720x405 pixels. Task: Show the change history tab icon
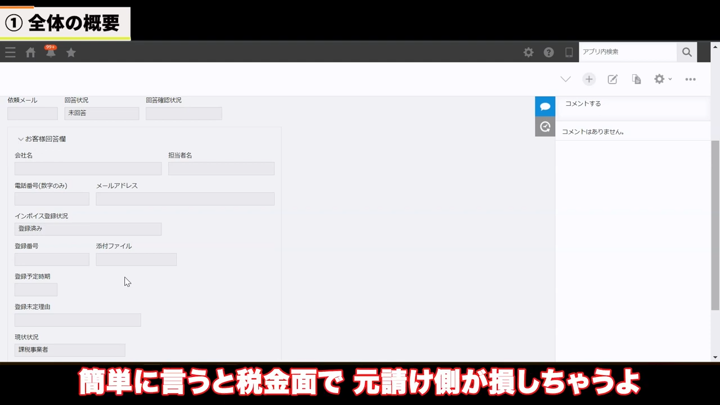click(545, 127)
